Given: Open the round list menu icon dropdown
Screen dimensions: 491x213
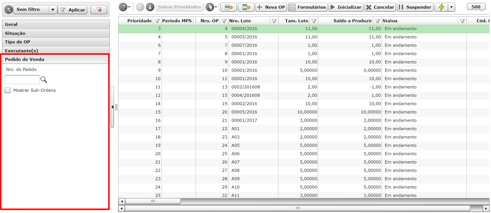Looking at the screenshot, I should point(124,7).
